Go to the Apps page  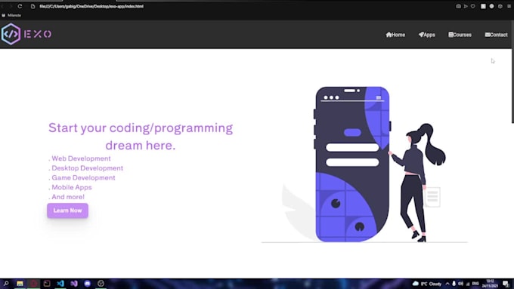(427, 35)
